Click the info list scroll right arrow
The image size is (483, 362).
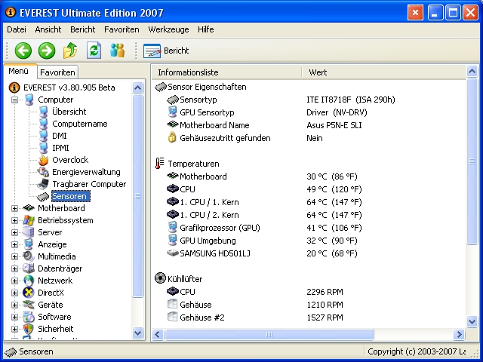[x=459, y=334]
